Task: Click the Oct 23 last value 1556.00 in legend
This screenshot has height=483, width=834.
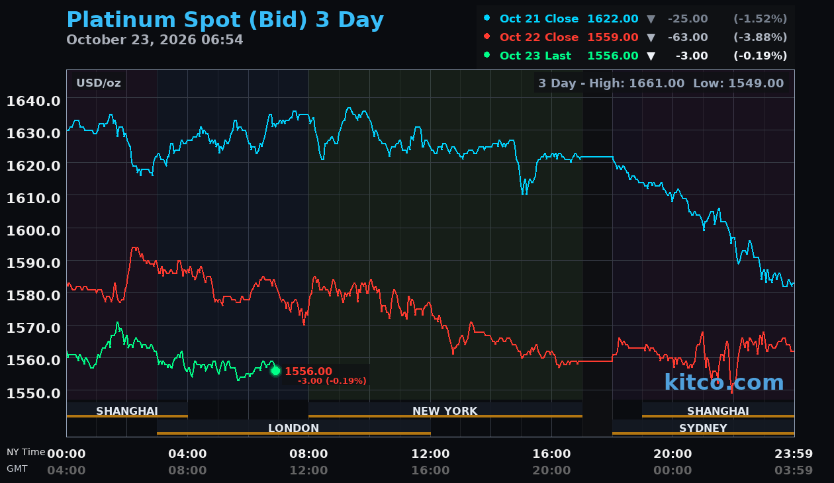Action: coord(613,56)
